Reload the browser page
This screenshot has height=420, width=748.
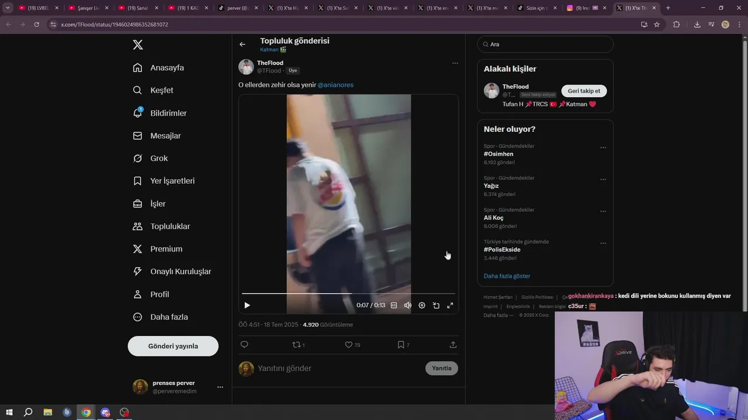click(36, 24)
